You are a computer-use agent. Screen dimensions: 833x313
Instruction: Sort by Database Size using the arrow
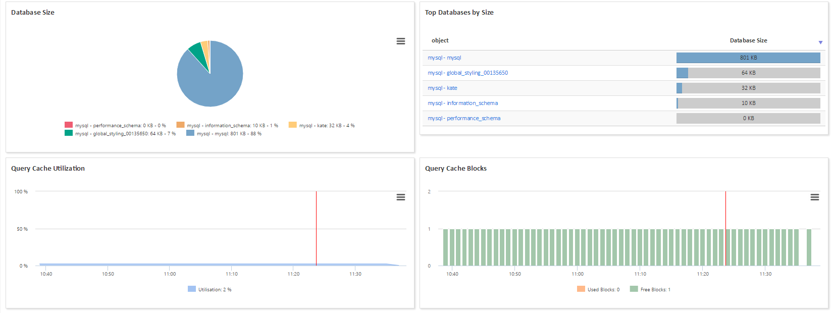tap(820, 42)
